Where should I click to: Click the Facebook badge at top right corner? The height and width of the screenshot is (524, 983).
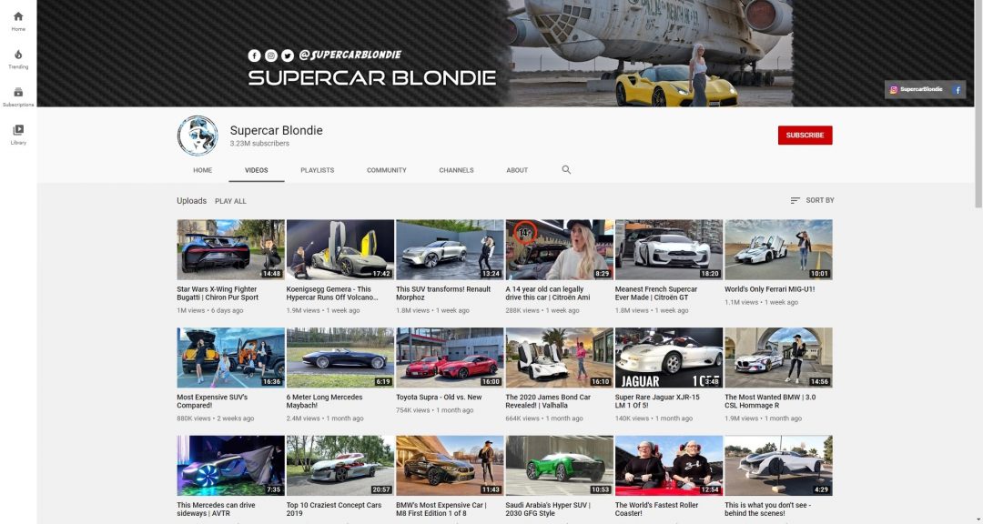[x=957, y=89]
